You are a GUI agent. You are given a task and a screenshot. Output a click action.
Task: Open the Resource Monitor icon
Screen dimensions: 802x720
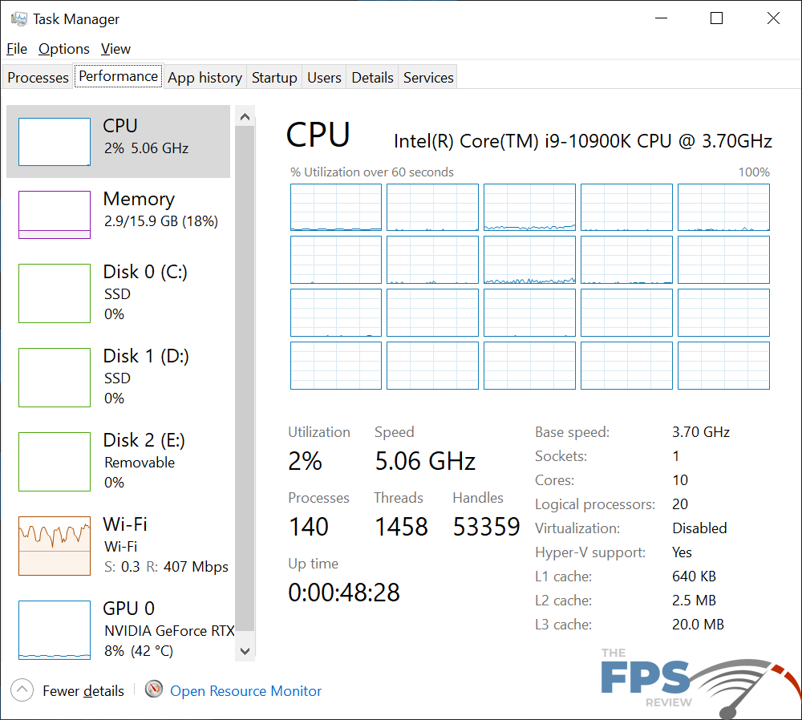coord(153,690)
